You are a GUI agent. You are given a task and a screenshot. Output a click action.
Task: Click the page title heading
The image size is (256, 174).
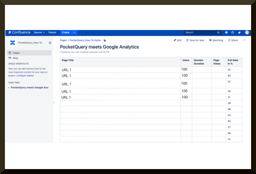point(99,47)
